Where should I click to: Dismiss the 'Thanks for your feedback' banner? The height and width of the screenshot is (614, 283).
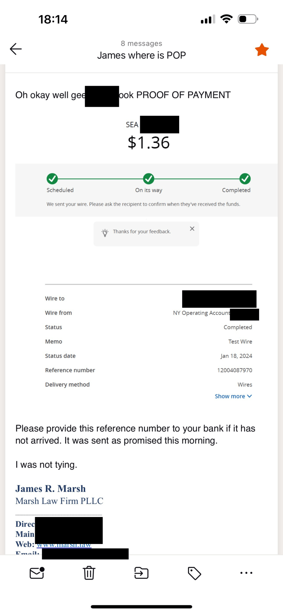click(192, 229)
